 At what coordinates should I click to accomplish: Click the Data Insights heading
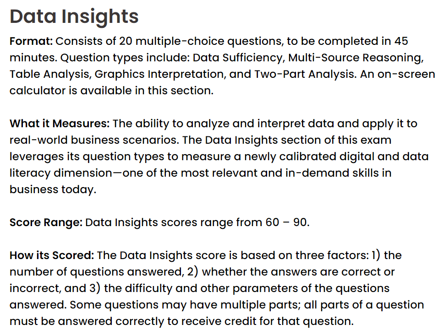tap(74, 17)
